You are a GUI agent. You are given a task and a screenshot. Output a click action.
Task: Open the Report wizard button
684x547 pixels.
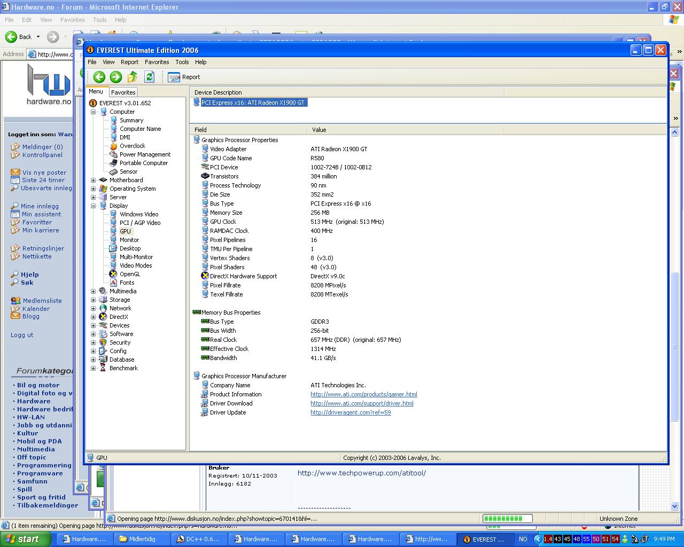(x=184, y=77)
